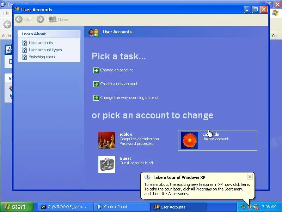282x212 pixels.
Task: Open the 'User account types' help topic
Action: [x=45, y=50]
